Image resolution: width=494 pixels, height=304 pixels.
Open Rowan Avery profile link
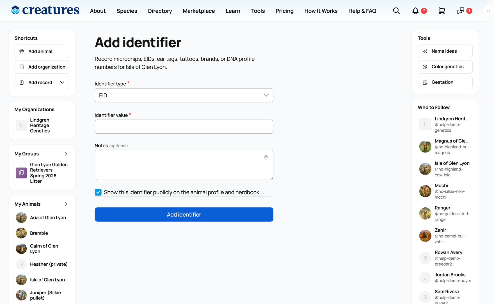[x=449, y=252]
